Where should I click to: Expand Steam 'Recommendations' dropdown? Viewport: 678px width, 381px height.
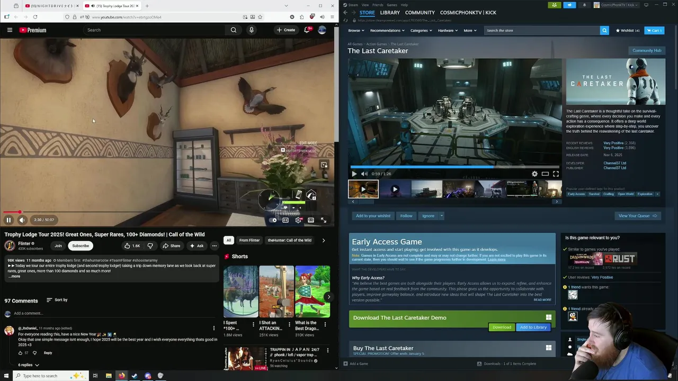(x=387, y=31)
